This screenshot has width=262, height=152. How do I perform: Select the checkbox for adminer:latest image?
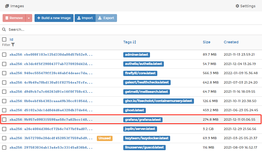(x=4, y=55)
